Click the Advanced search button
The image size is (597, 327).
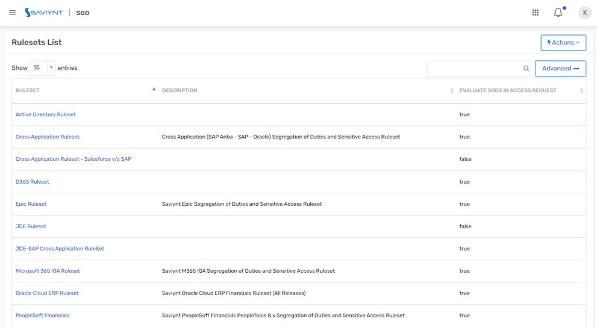560,69
